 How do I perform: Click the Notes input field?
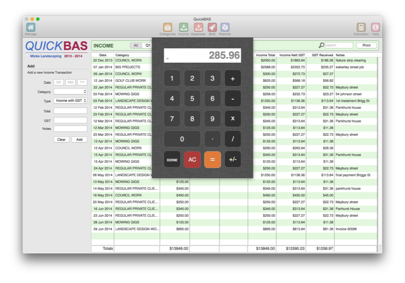click(70, 129)
